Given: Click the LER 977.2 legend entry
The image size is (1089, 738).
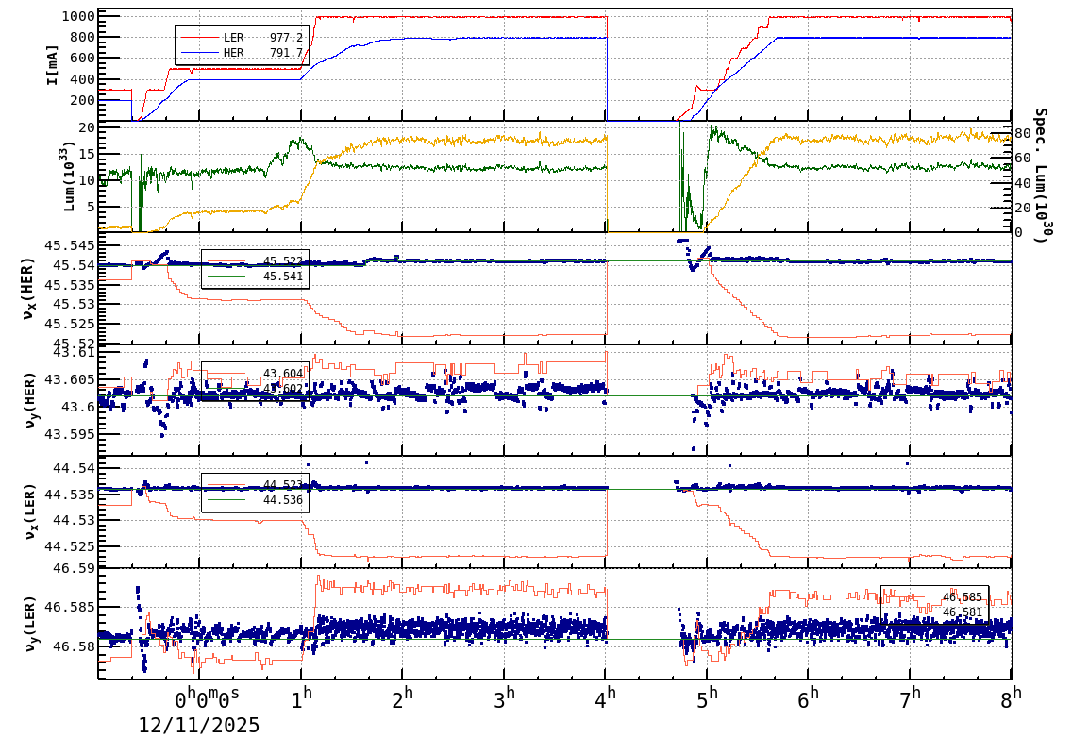Looking at the screenshot, I should (x=242, y=38).
